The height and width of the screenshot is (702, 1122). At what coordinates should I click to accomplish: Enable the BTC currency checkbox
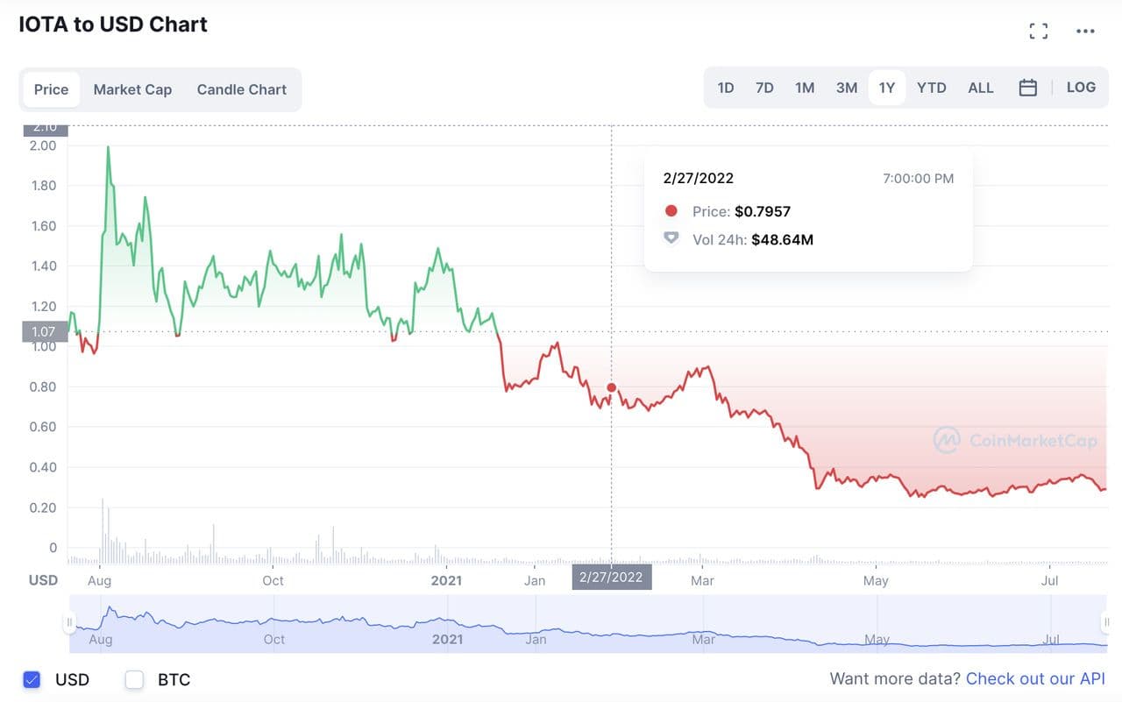click(x=134, y=679)
